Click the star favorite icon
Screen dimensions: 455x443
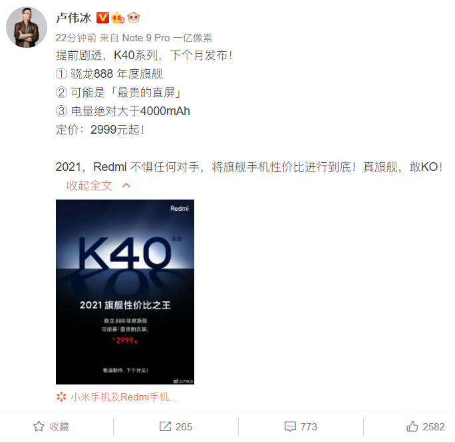(x=39, y=426)
